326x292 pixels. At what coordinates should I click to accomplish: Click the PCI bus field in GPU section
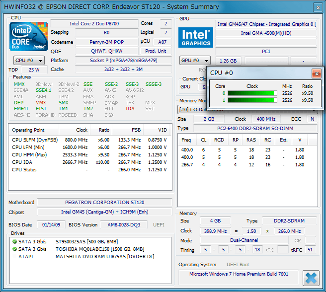click(x=266, y=51)
